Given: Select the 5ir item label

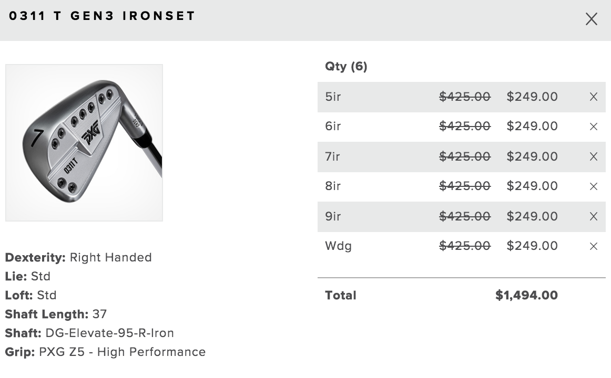Looking at the screenshot, I should click(333, 97).
